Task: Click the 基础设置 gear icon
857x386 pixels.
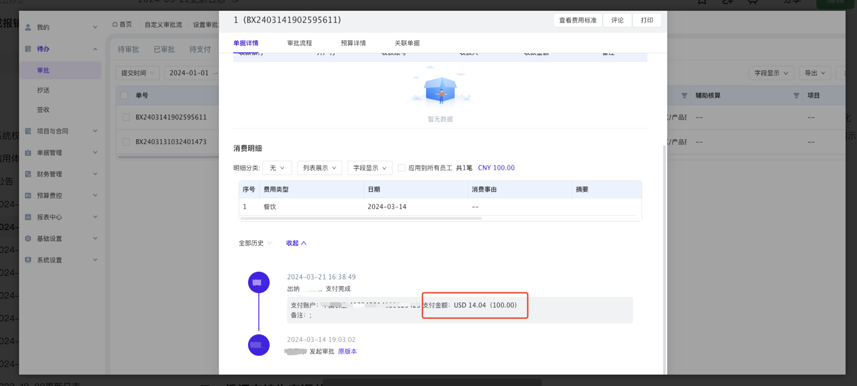Action: tap(28, 239)
